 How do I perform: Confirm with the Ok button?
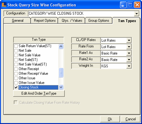pos(110,119)
